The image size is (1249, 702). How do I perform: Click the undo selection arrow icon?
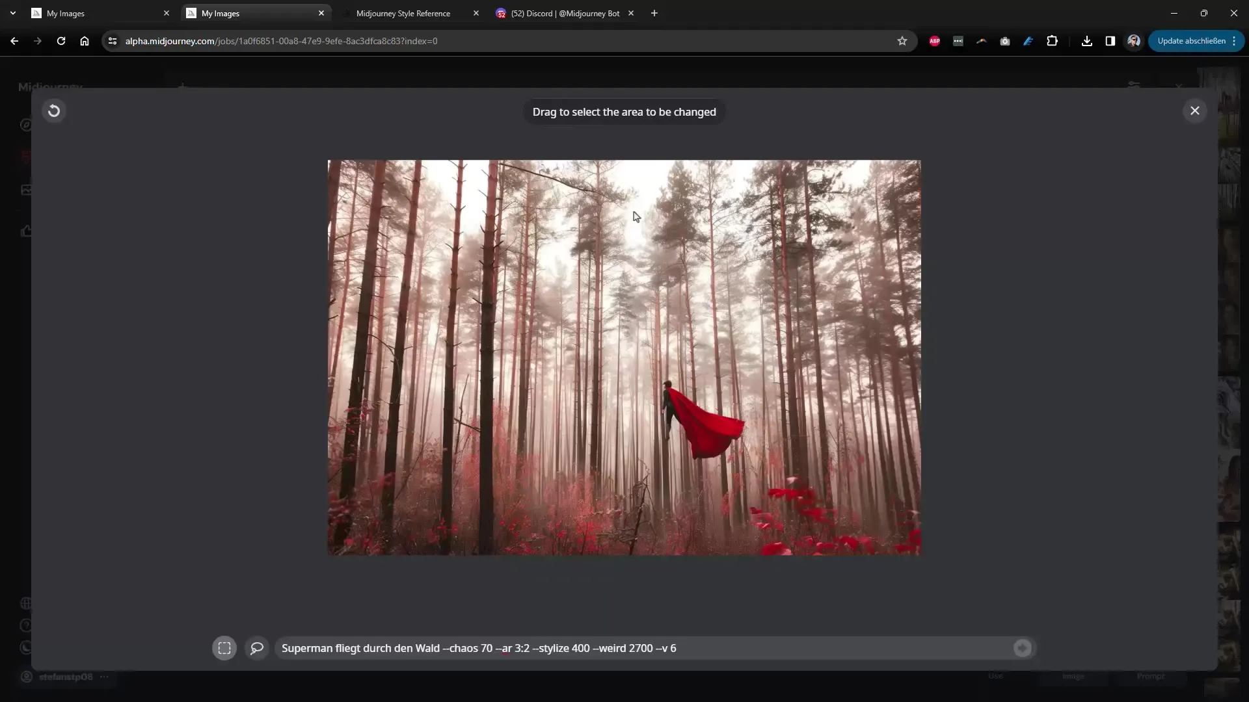[54, 111]
